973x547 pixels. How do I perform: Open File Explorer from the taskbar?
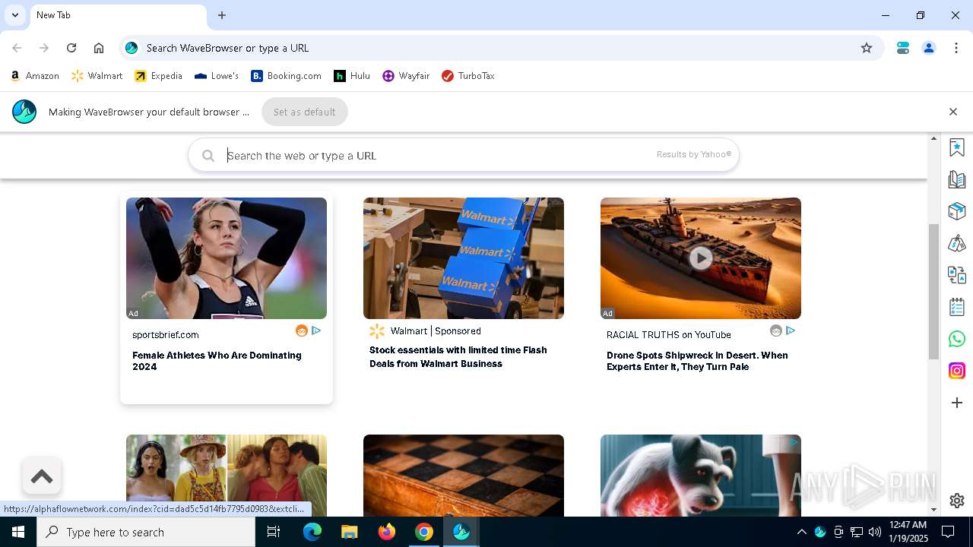click(x=350, y=532)
